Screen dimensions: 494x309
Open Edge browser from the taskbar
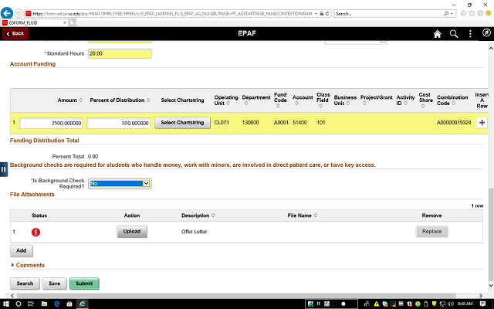coord(57,304)
